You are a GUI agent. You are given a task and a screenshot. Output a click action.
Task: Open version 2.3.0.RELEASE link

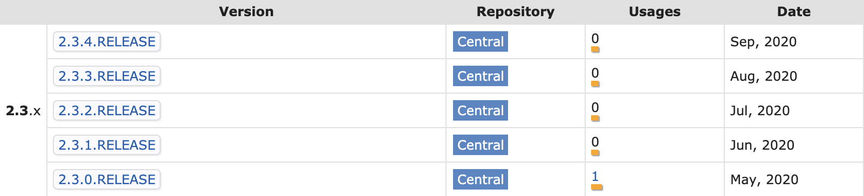[x=107, y=179]
